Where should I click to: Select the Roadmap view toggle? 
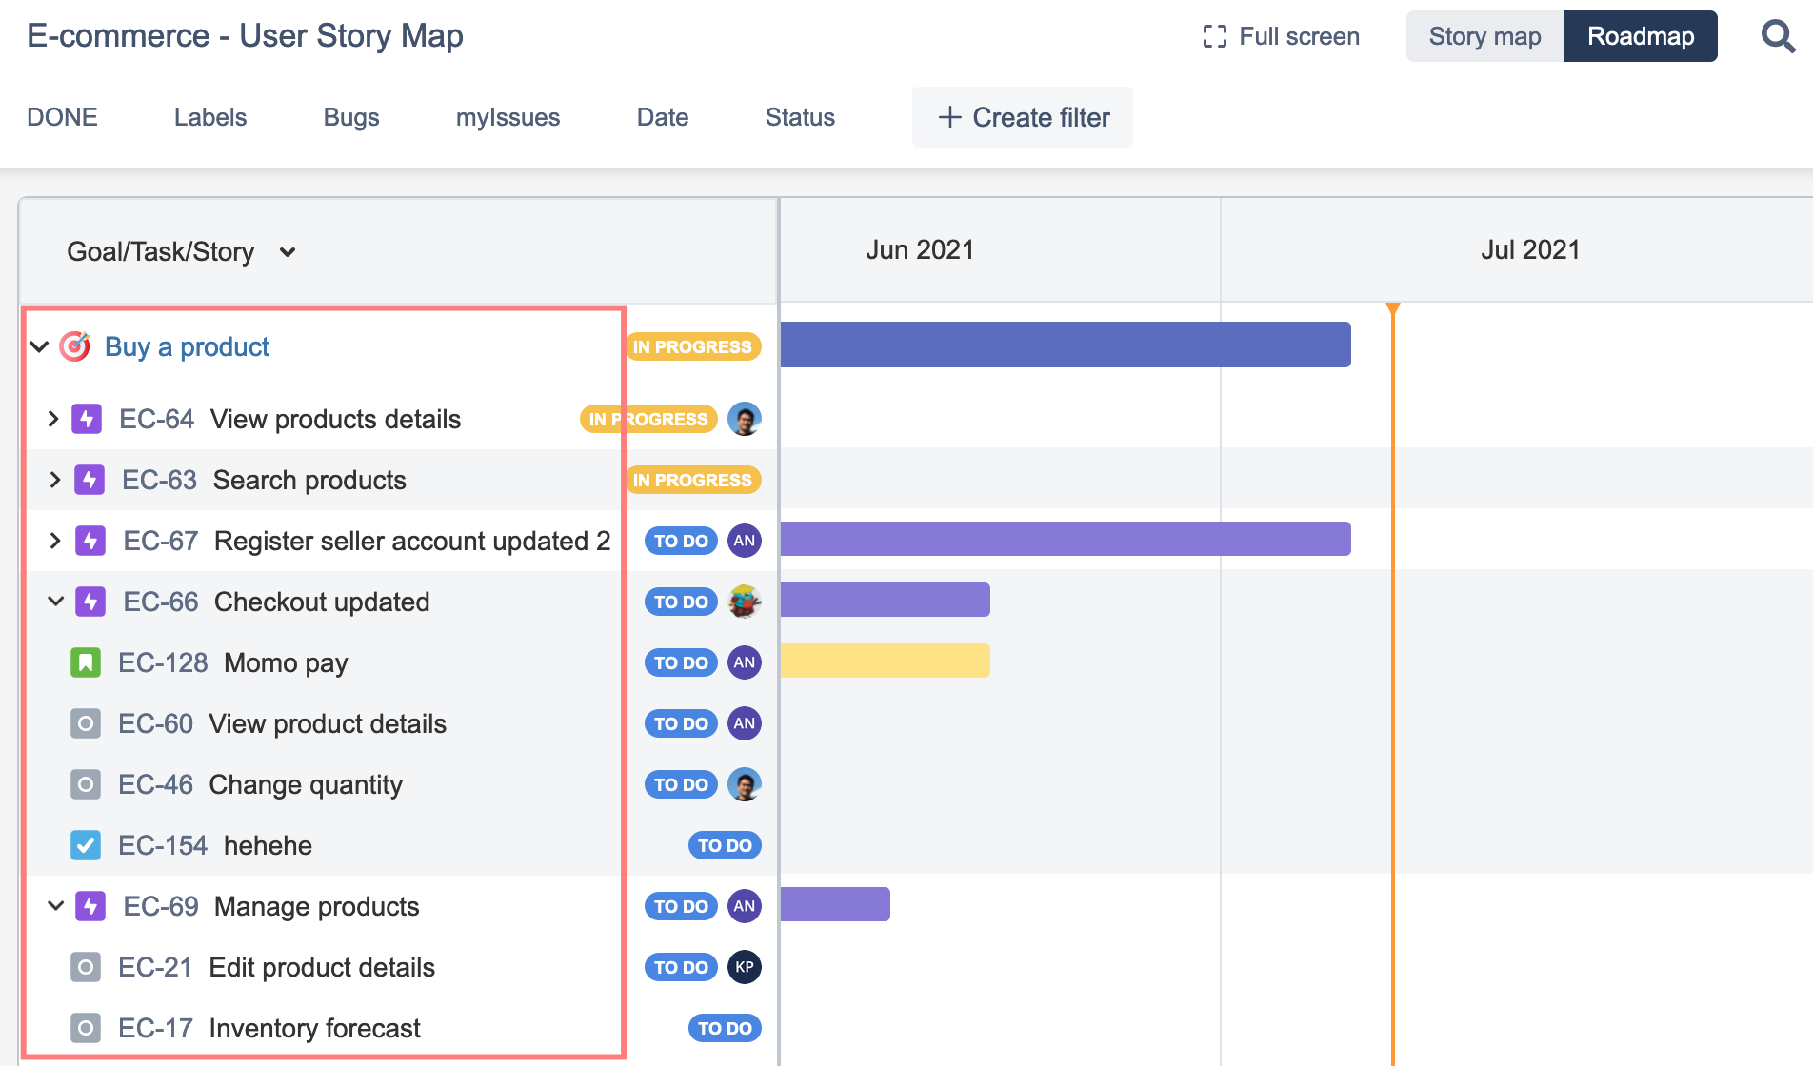pyautogui.click(x=1640, y=37)
